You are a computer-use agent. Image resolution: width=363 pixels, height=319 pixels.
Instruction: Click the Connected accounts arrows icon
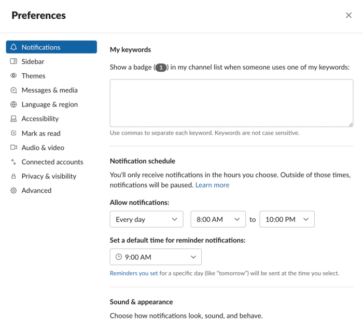pos(13,162)
